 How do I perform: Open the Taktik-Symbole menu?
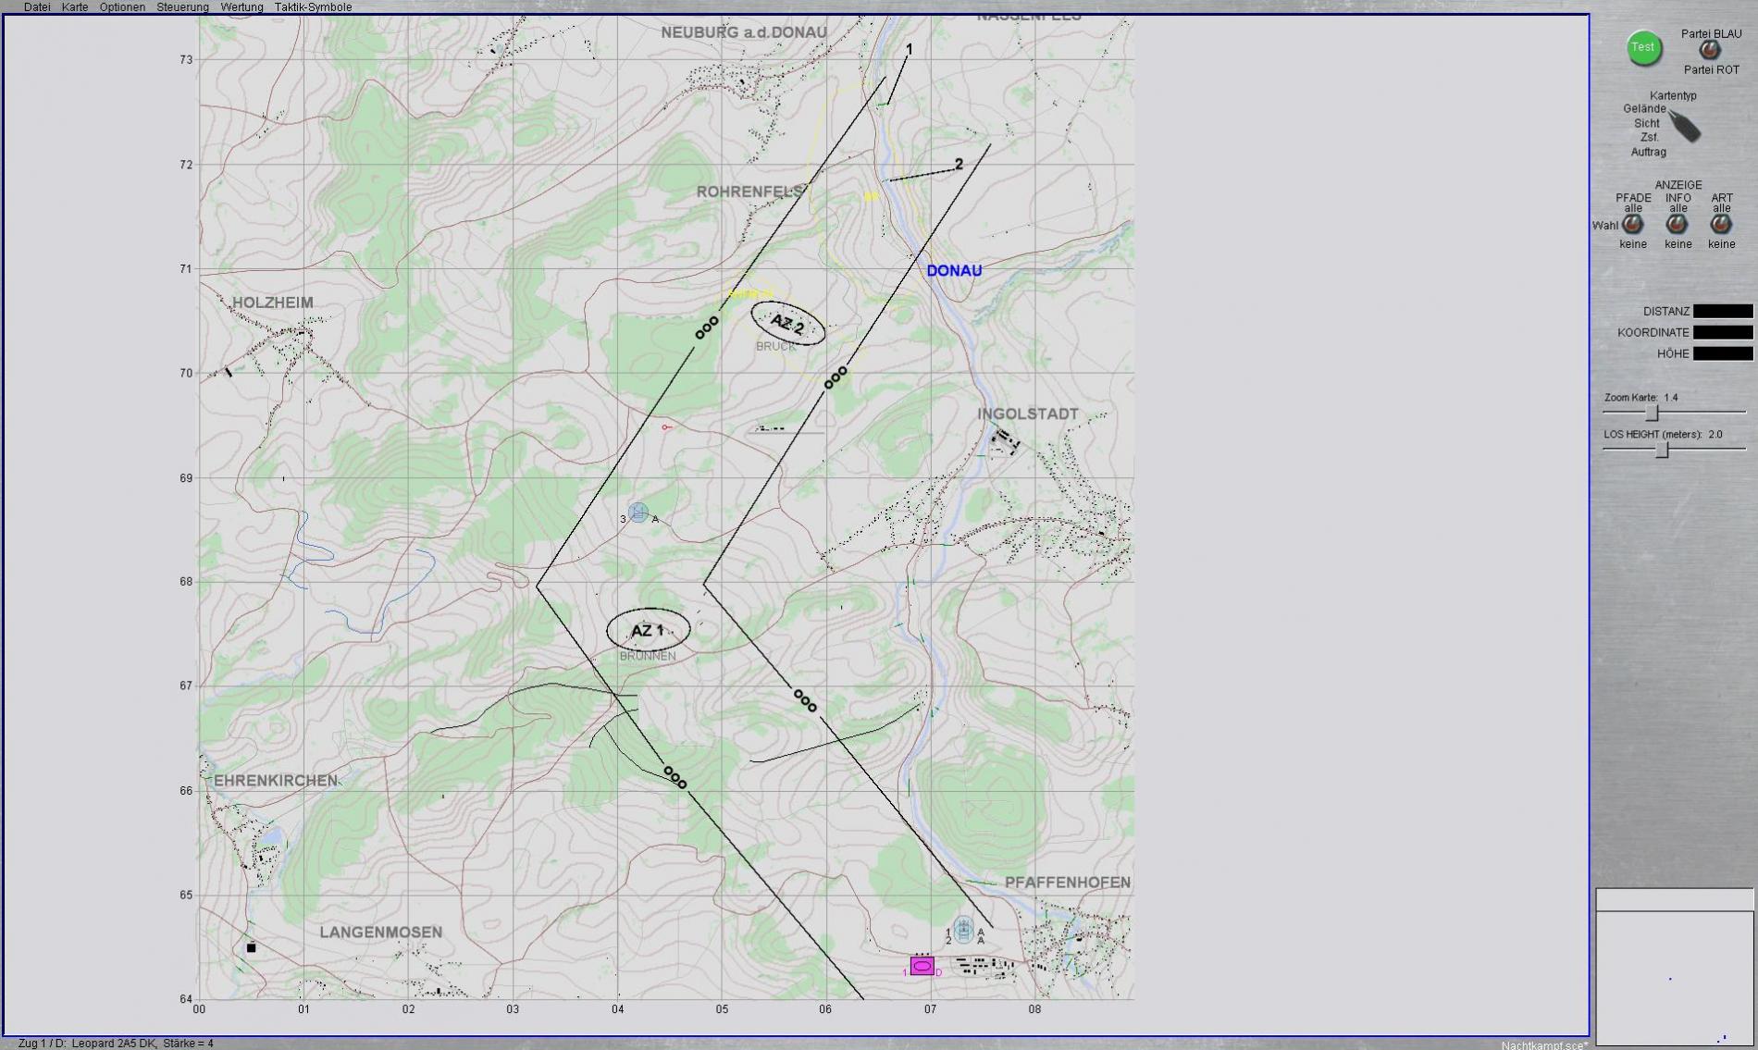pyautogui.click(x=313, y=7)
